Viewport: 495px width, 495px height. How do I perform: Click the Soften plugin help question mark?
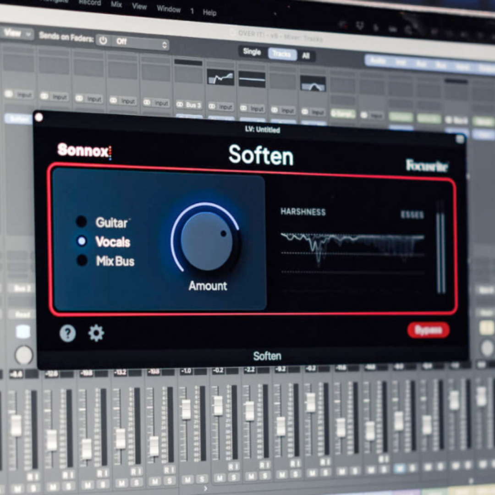point(67,334)
